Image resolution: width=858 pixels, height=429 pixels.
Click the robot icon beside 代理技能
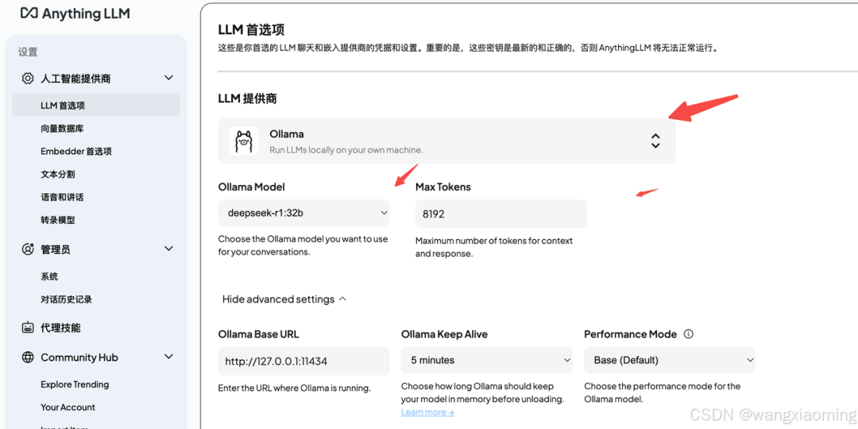pos(27,328)
